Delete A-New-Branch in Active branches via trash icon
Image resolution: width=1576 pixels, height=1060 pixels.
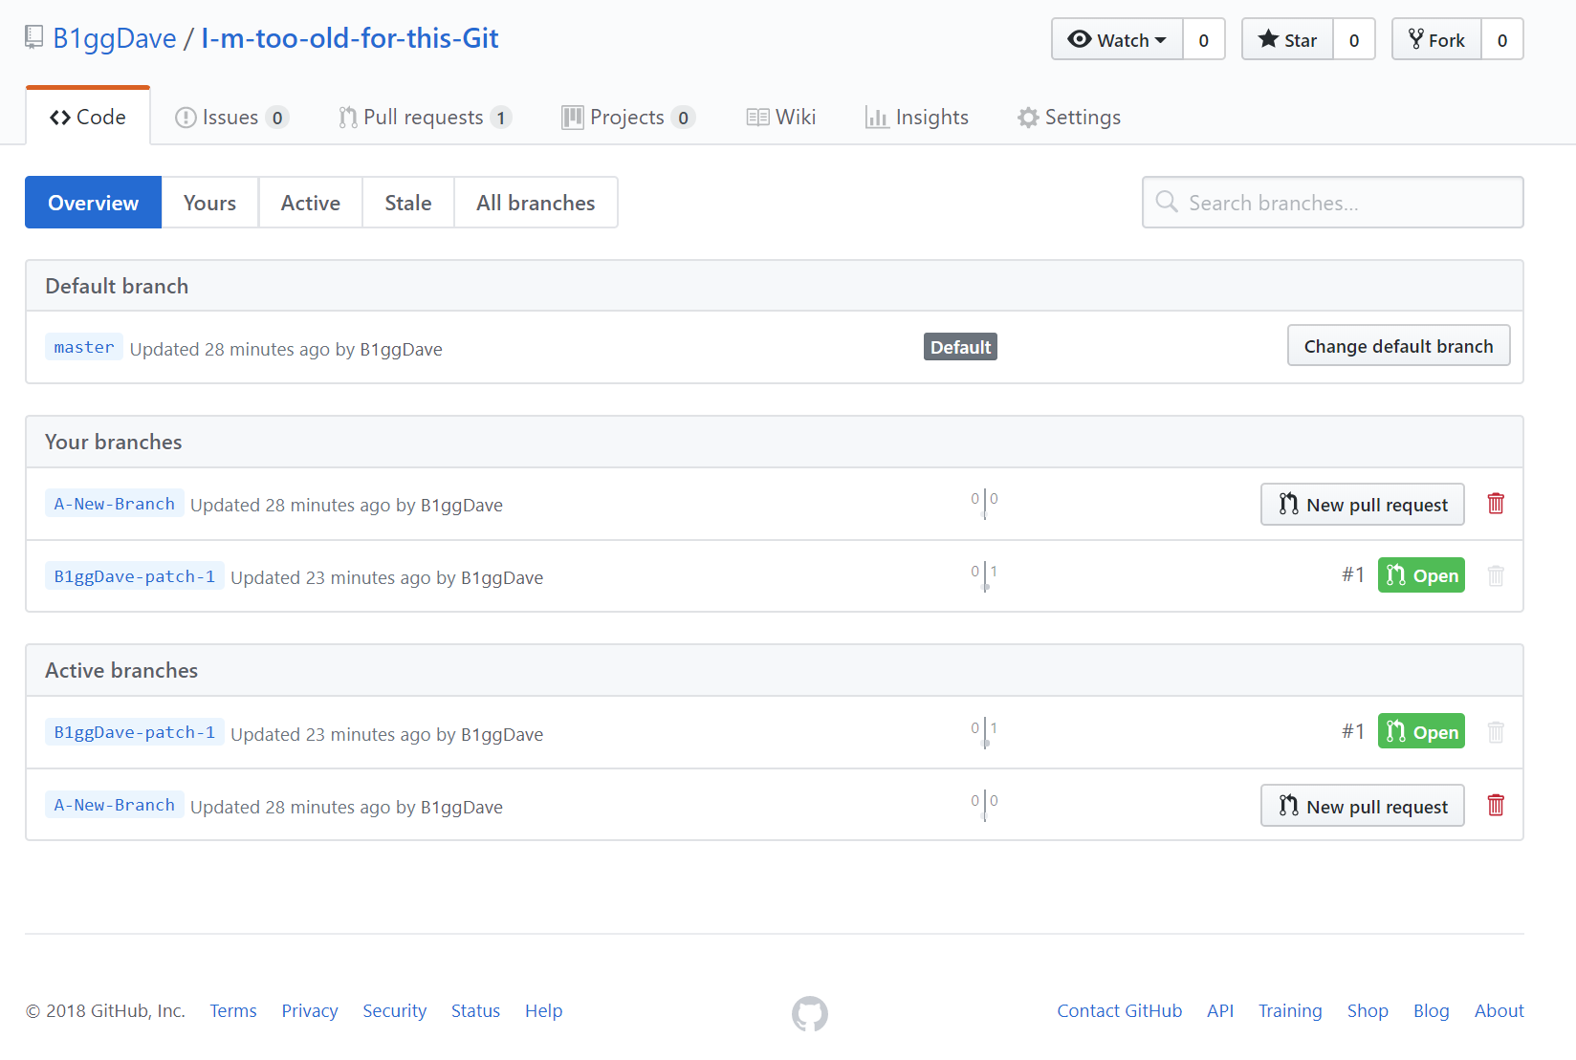1496,805
